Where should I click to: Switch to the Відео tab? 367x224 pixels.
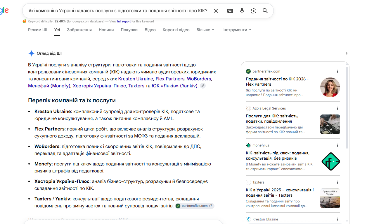tap(150, 30)
